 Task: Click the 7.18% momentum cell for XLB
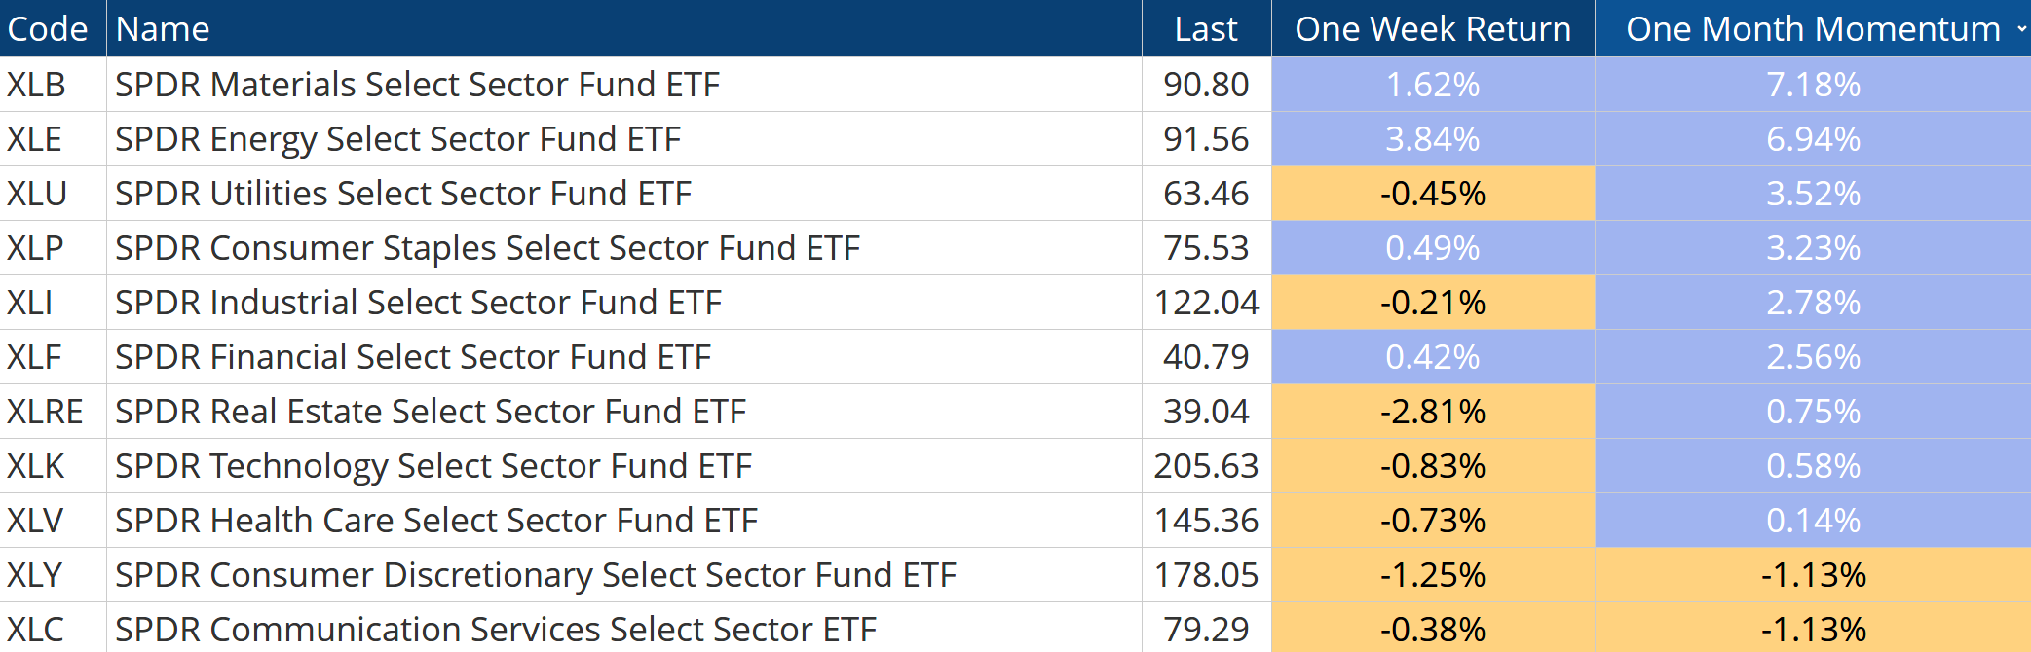(x=1813, y=85)
